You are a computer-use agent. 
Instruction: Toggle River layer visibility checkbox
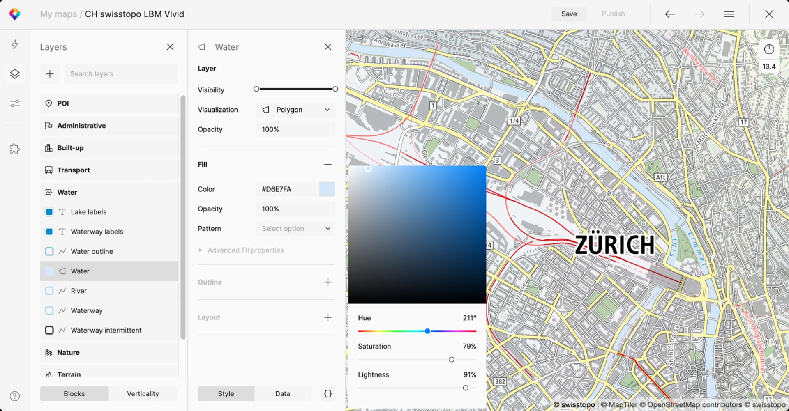pyautogui.click(x=49, y=291)
